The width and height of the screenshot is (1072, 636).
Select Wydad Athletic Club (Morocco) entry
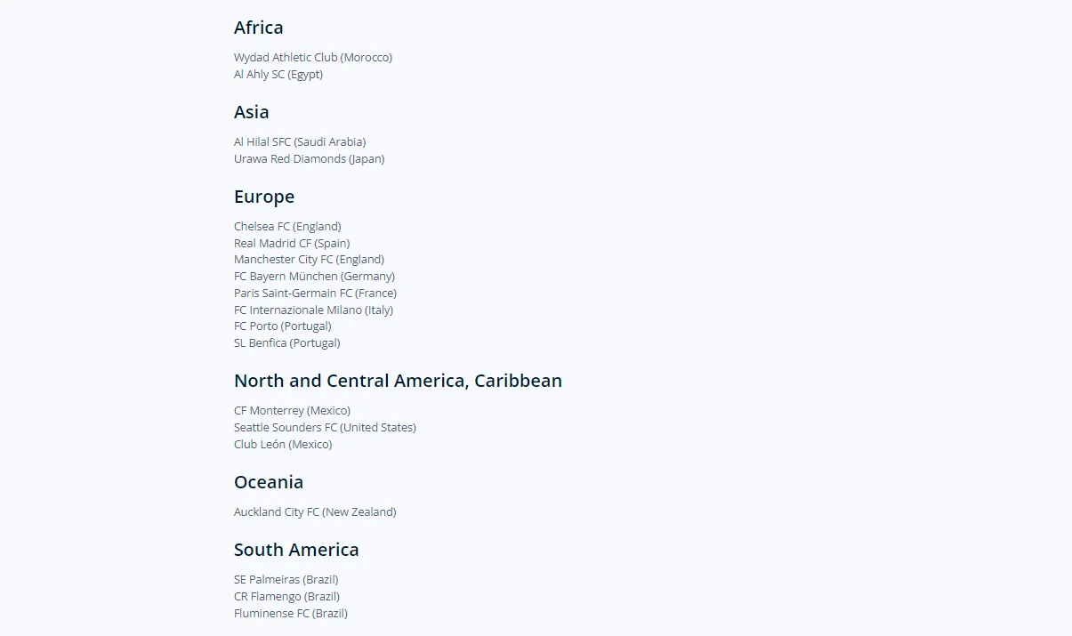(313, 58)
